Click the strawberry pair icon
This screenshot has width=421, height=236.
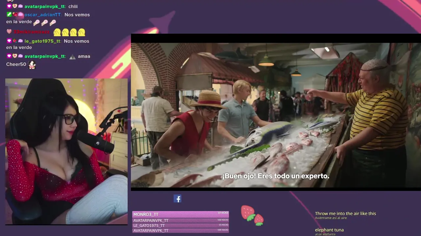252,215
